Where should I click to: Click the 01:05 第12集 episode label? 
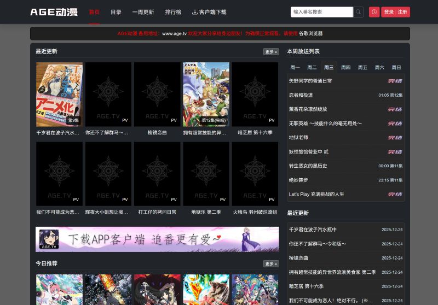coord(390,95)
